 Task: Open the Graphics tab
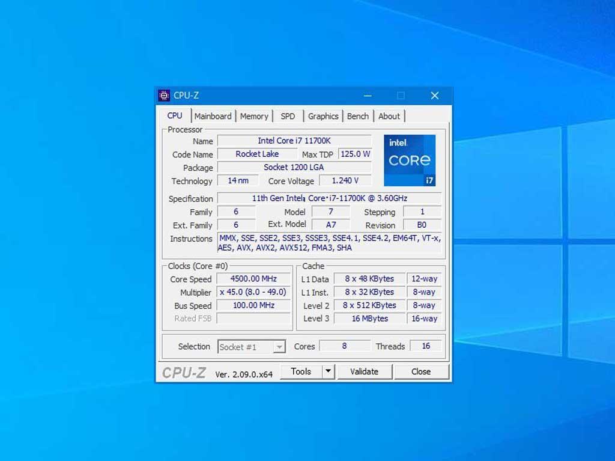[323, 116]
